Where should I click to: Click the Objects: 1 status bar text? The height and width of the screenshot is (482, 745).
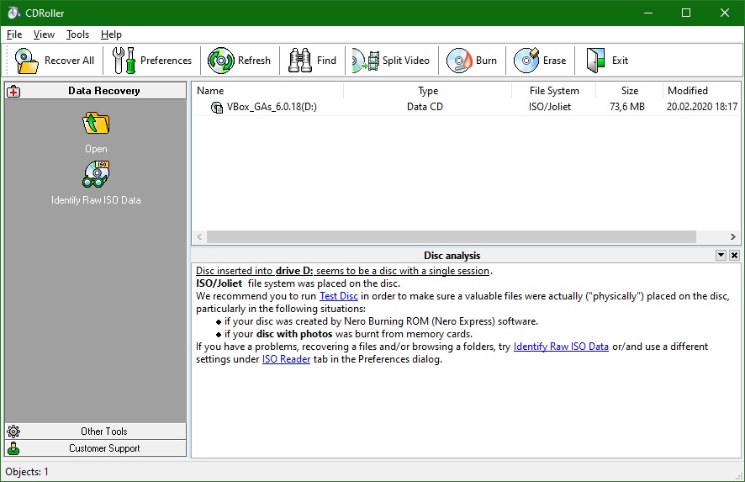pyautogui.click(x=27, y=472)
